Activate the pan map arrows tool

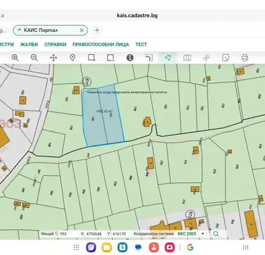click(54, 57)
